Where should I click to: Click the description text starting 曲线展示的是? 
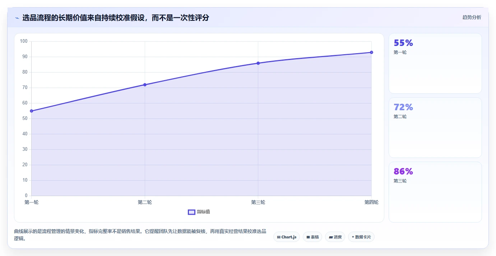coord(140,235)
